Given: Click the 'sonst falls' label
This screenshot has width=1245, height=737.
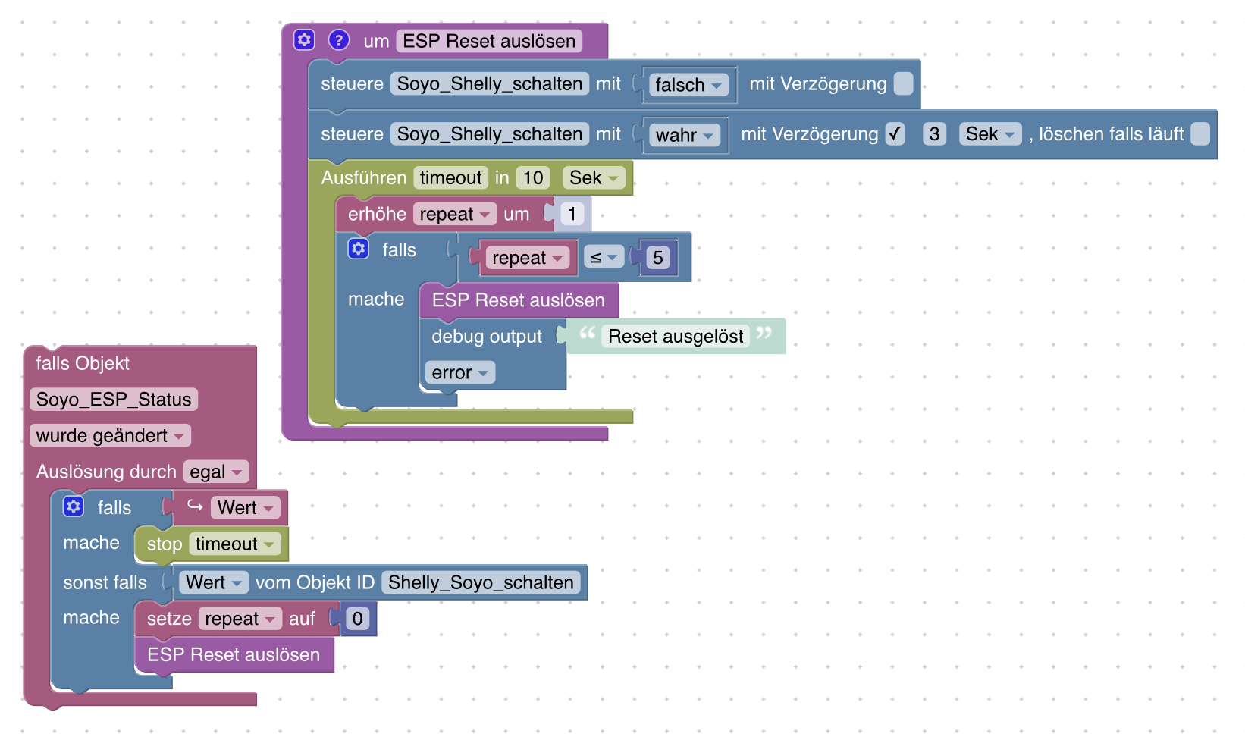Looking at the screenshot, I should (105, 583).
